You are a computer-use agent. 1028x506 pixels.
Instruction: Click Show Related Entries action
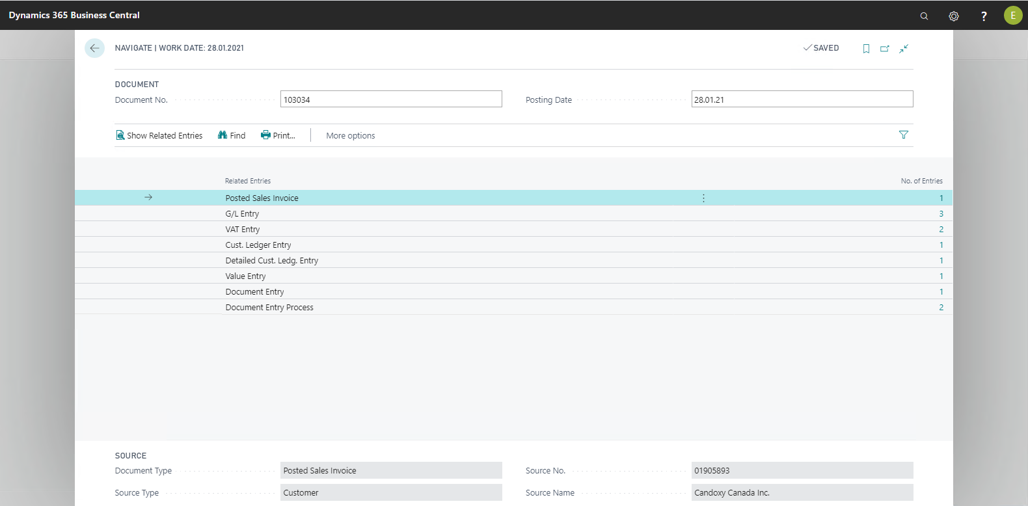159,136
